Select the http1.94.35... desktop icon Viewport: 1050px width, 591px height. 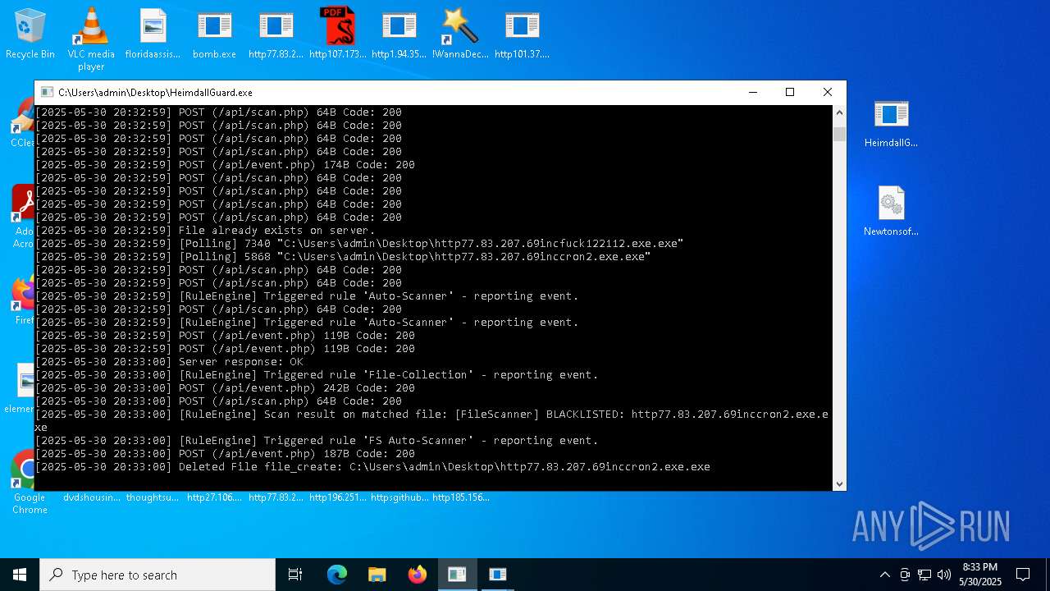[399, 34]
